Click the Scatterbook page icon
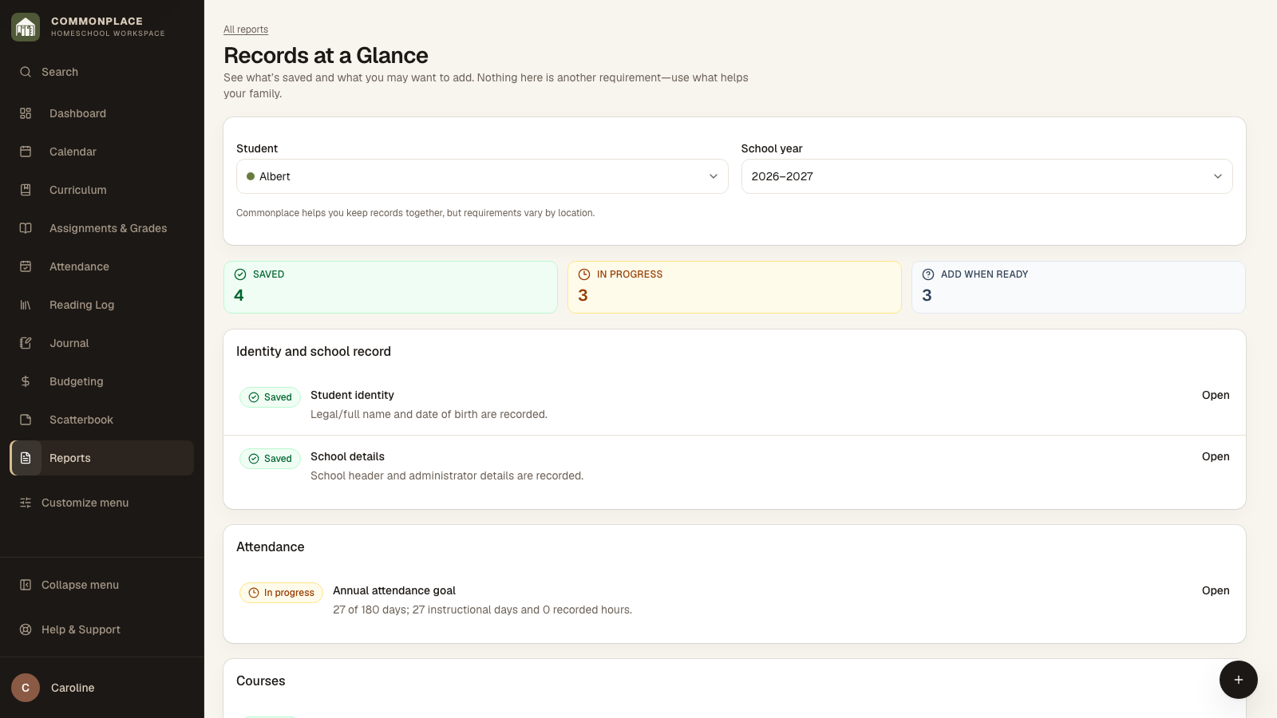Image resolution: width=1277 pixels, height=718 pixels. coord(26,420)
